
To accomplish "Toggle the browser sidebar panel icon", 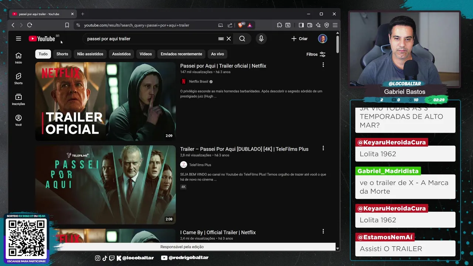I will [301, 25].
